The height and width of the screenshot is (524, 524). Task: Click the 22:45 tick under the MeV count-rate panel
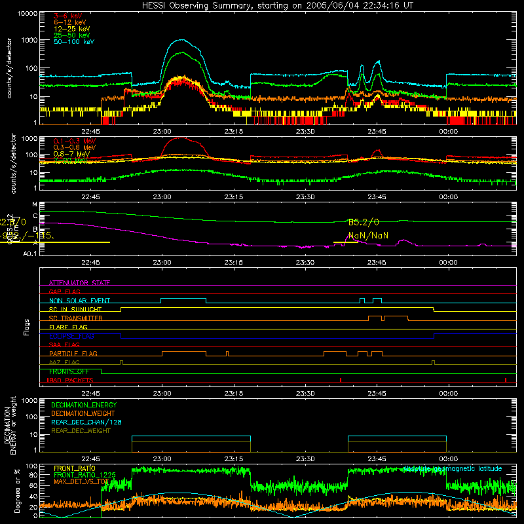(90, 197)
